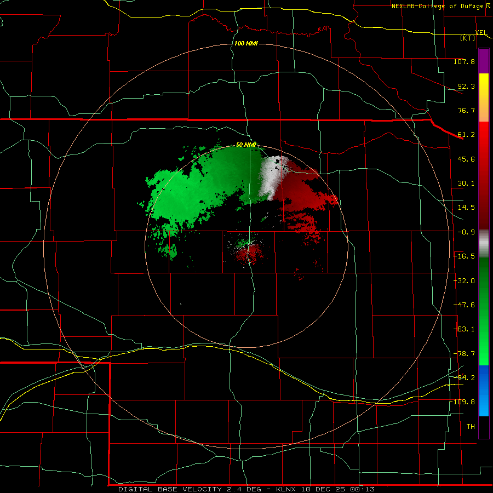493x493 pixels.
Task: Select the 61.2 velocity scale value
Action: 466,135
